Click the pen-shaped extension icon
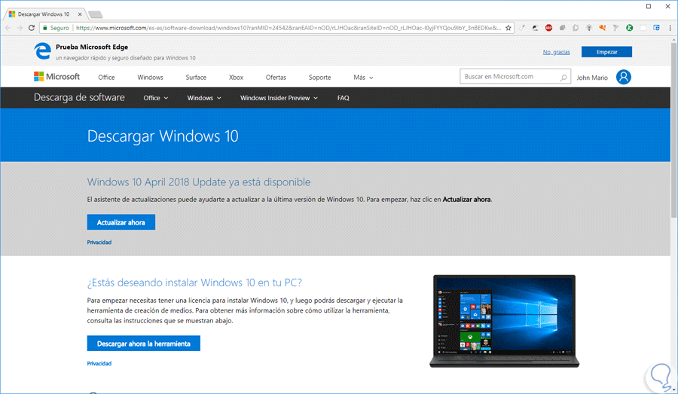The height and width of the screenshot is (394, 678). pyautogui.click(x=522, y=28)
